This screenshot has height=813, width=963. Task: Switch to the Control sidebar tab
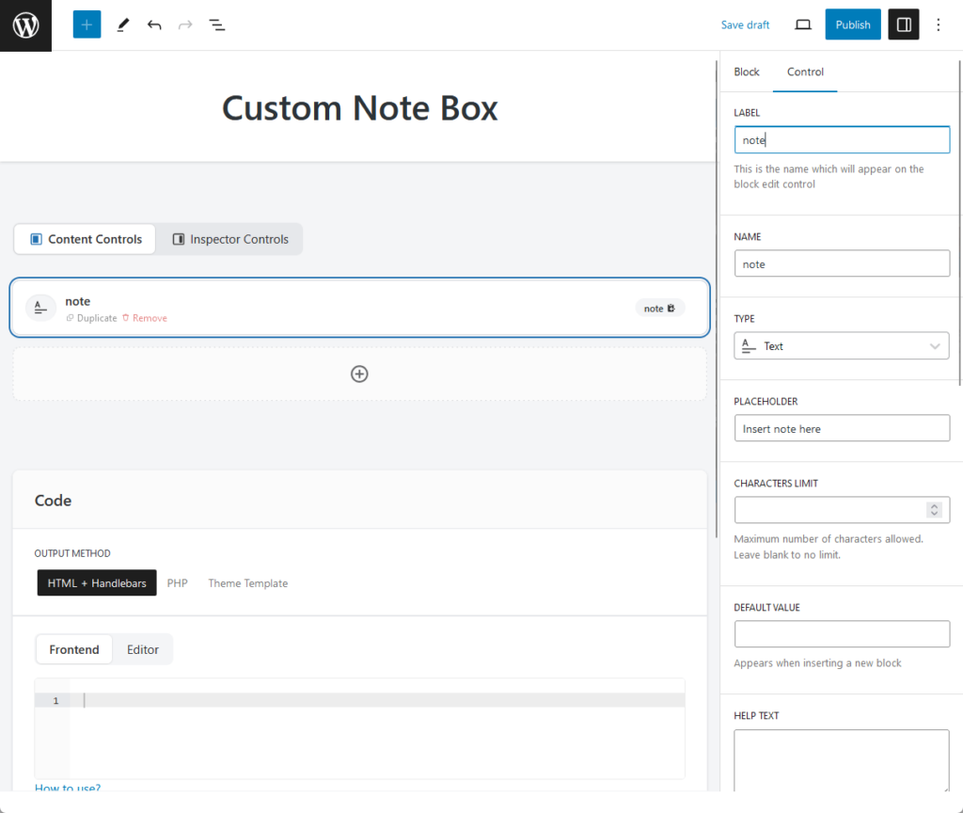(x=805, y=72)
